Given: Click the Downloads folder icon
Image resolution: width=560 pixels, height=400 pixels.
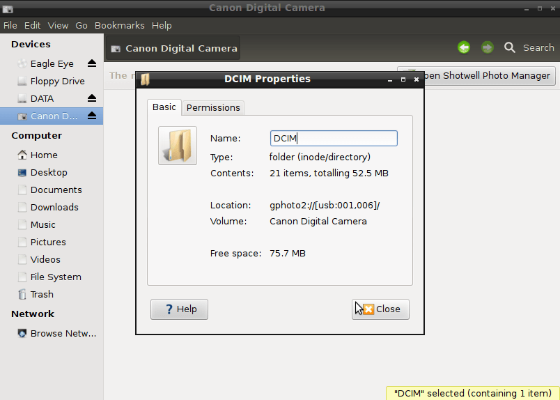Looking at the screenshot, I should [x=22, y=208].
